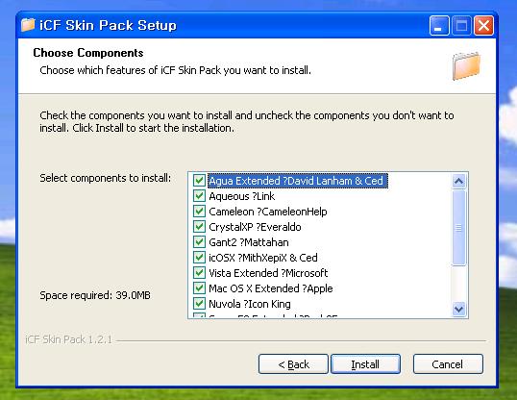Select the Aqueous ?Link list entry
Screen dimensions: 517x400
point(242,196)
